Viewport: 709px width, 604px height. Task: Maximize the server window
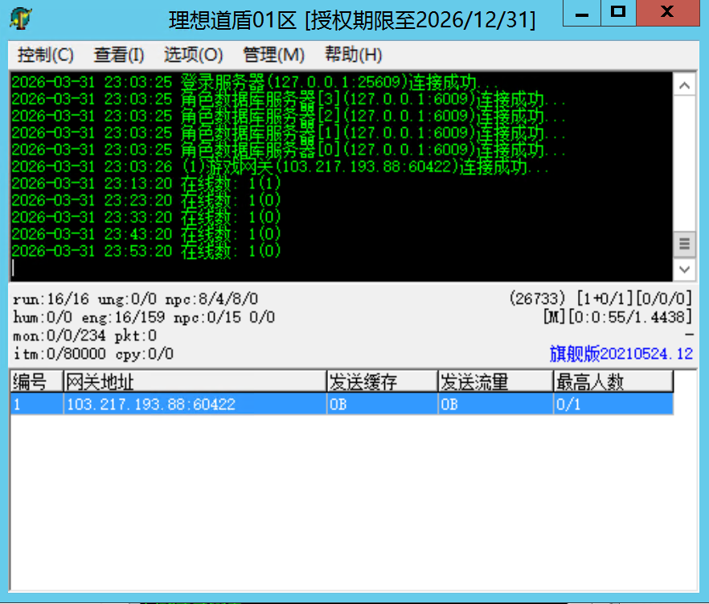(x=618, y=13)
